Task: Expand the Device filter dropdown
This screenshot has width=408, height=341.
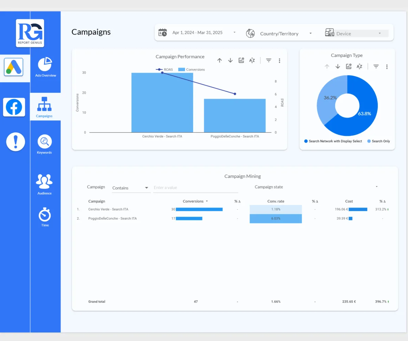Action: [x=380, y=33]
